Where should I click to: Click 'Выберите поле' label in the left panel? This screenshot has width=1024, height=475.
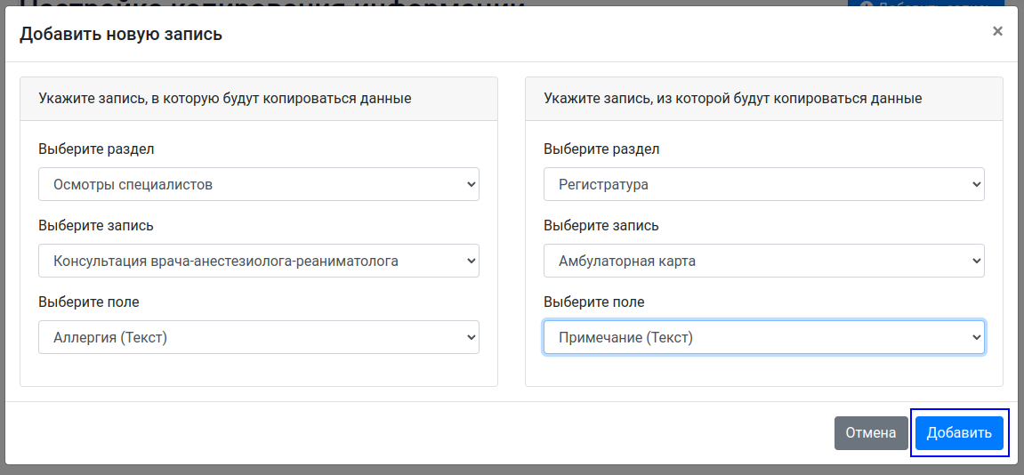(x=89, y=302)
